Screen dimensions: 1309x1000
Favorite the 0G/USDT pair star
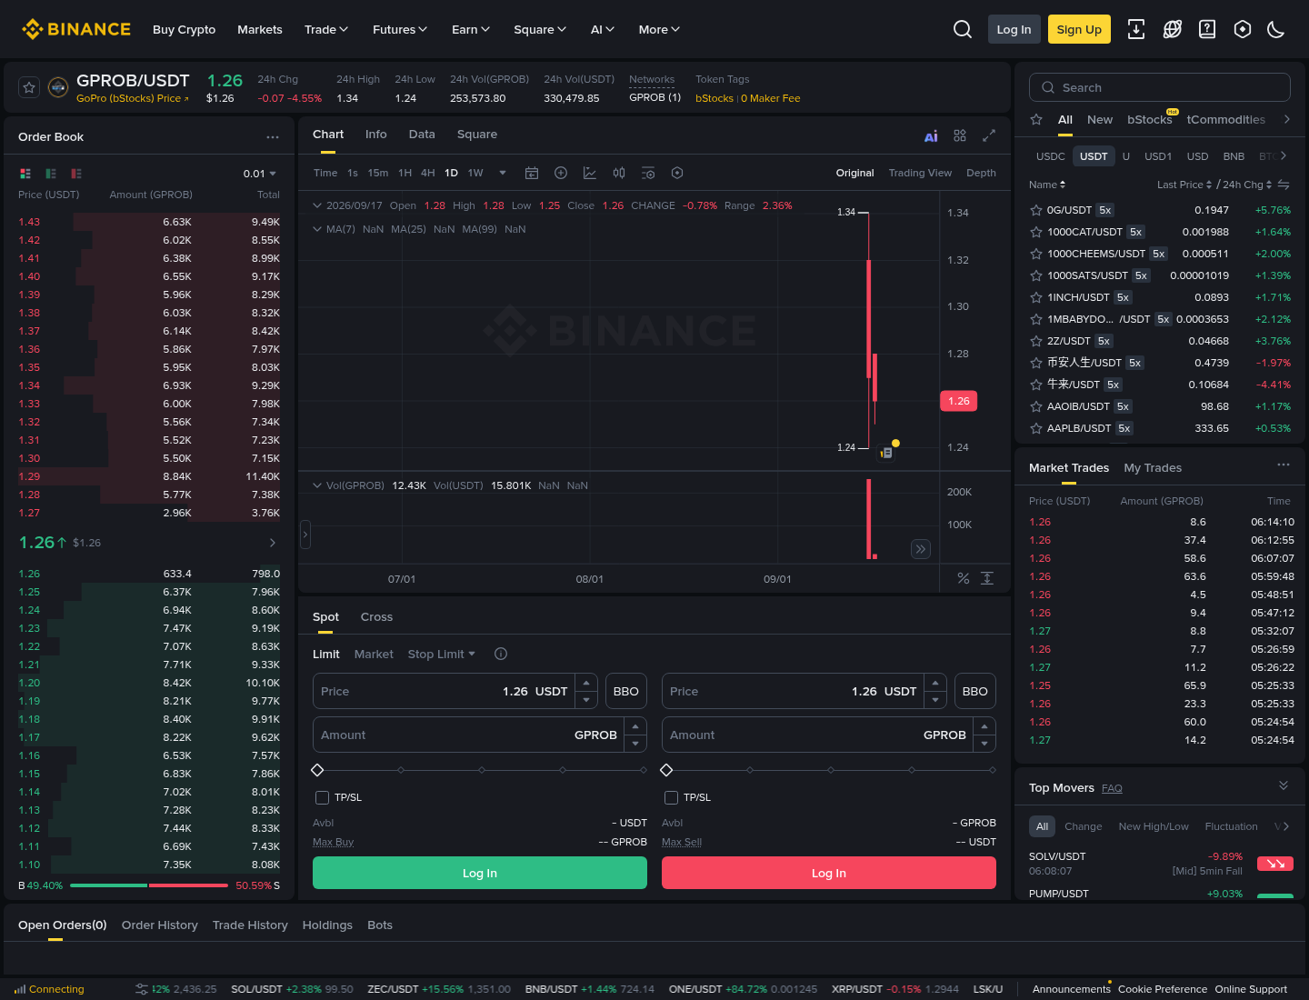(1035, 210)
